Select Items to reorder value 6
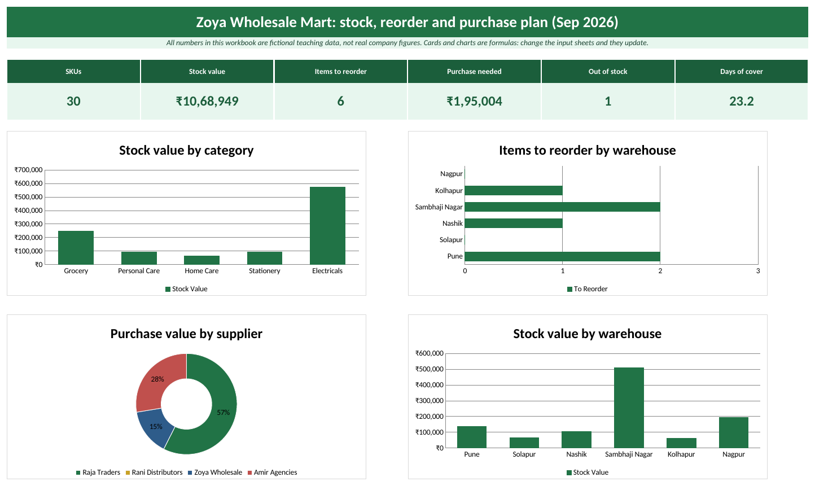Screen dimensions: 815x486 click(341, 102)
